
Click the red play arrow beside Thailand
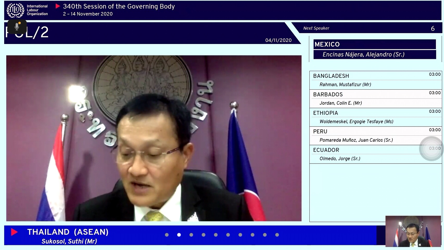pos(14,232)
